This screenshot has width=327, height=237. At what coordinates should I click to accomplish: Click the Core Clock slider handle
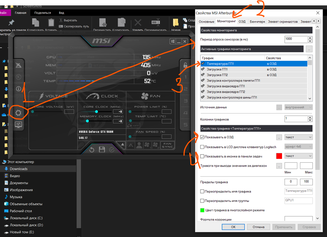click(96, 112)
